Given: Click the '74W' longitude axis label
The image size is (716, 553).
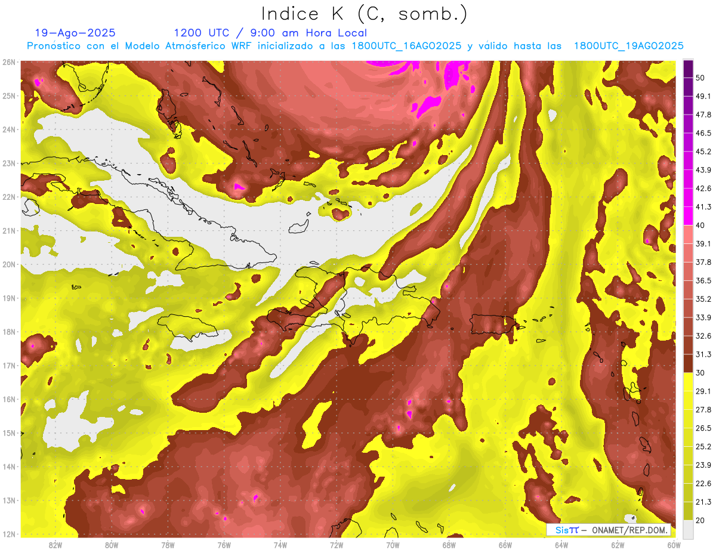Looking at the screenshot, I should coord(280,545).
